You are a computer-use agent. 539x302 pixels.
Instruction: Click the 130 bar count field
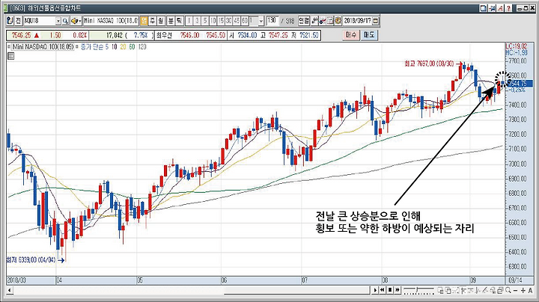pos(272,21)
